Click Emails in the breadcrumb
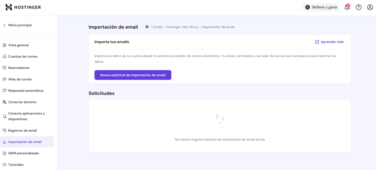The image size is (376, 170). click(x=158, y=27)
